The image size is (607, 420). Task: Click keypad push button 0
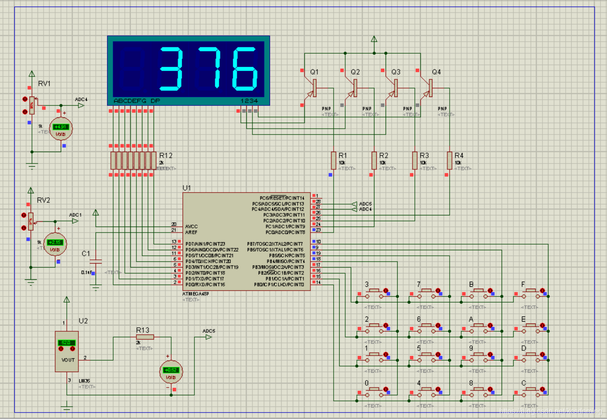(x=375, y=392)
